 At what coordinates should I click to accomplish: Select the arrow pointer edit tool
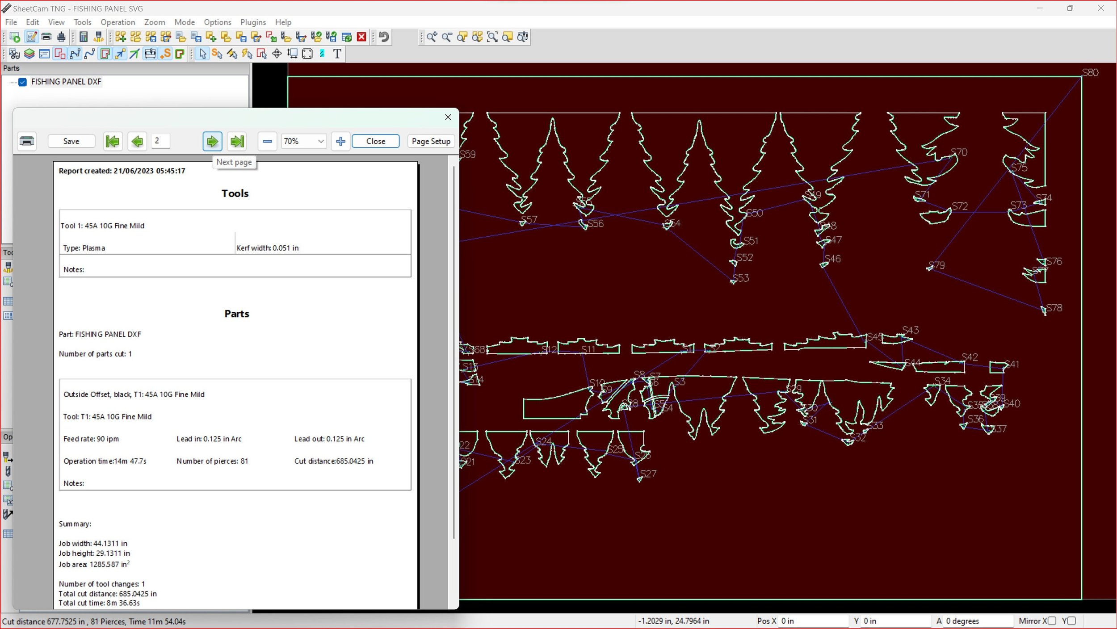pyautogui.click(x=202, y=54)
